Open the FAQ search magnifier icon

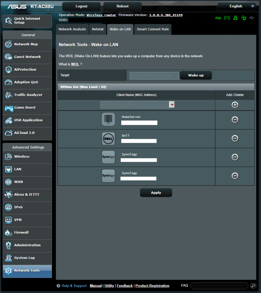click(253, 286)
